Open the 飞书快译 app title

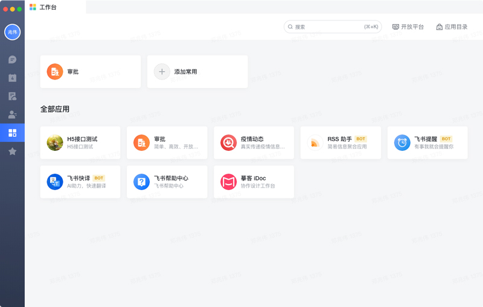pyautogui.click(x=78, y=178)
